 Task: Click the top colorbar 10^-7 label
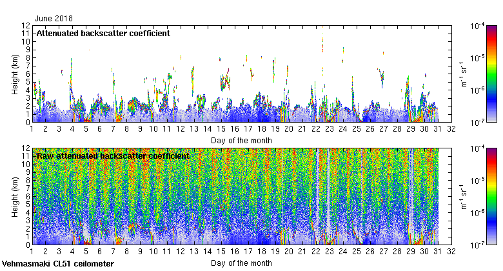[x=477, y=123]
